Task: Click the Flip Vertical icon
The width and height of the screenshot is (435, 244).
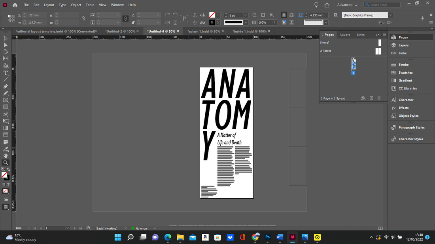Action: tap(175, 22)
